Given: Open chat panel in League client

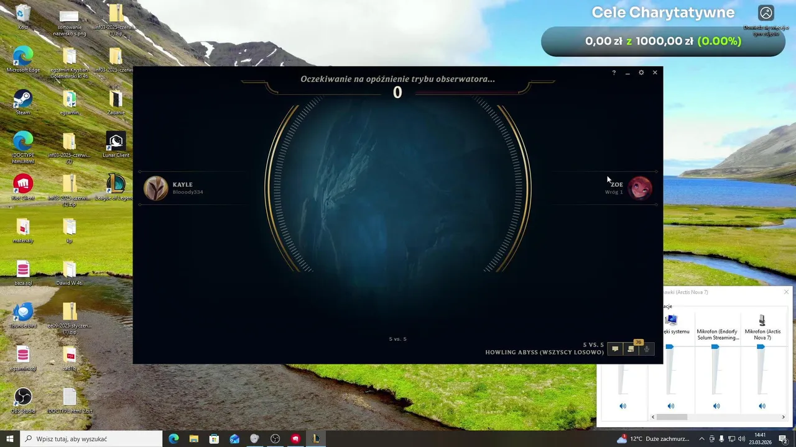Looking at the screenshot, I should 615,349.
